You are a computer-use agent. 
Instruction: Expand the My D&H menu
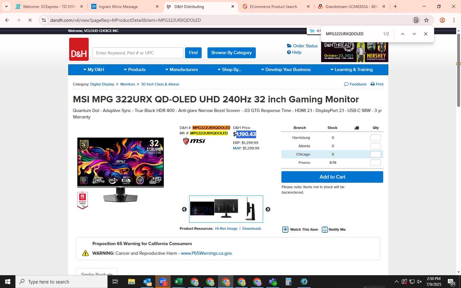[94, 69]
